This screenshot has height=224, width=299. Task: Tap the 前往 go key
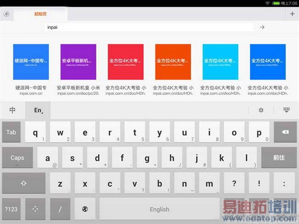click(279, 157)
